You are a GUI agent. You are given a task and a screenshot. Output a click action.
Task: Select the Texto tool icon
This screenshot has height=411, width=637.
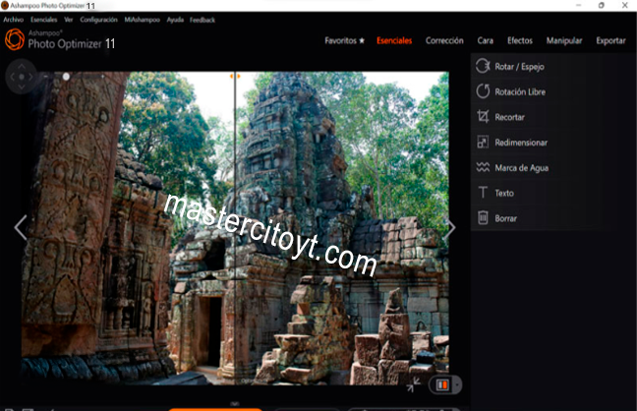tap(483, 193)
